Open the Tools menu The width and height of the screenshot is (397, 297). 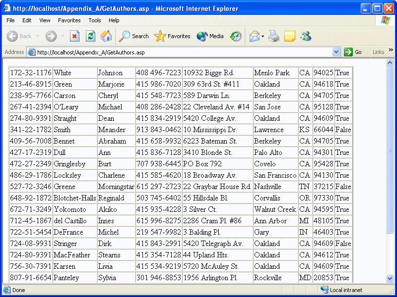95,20
